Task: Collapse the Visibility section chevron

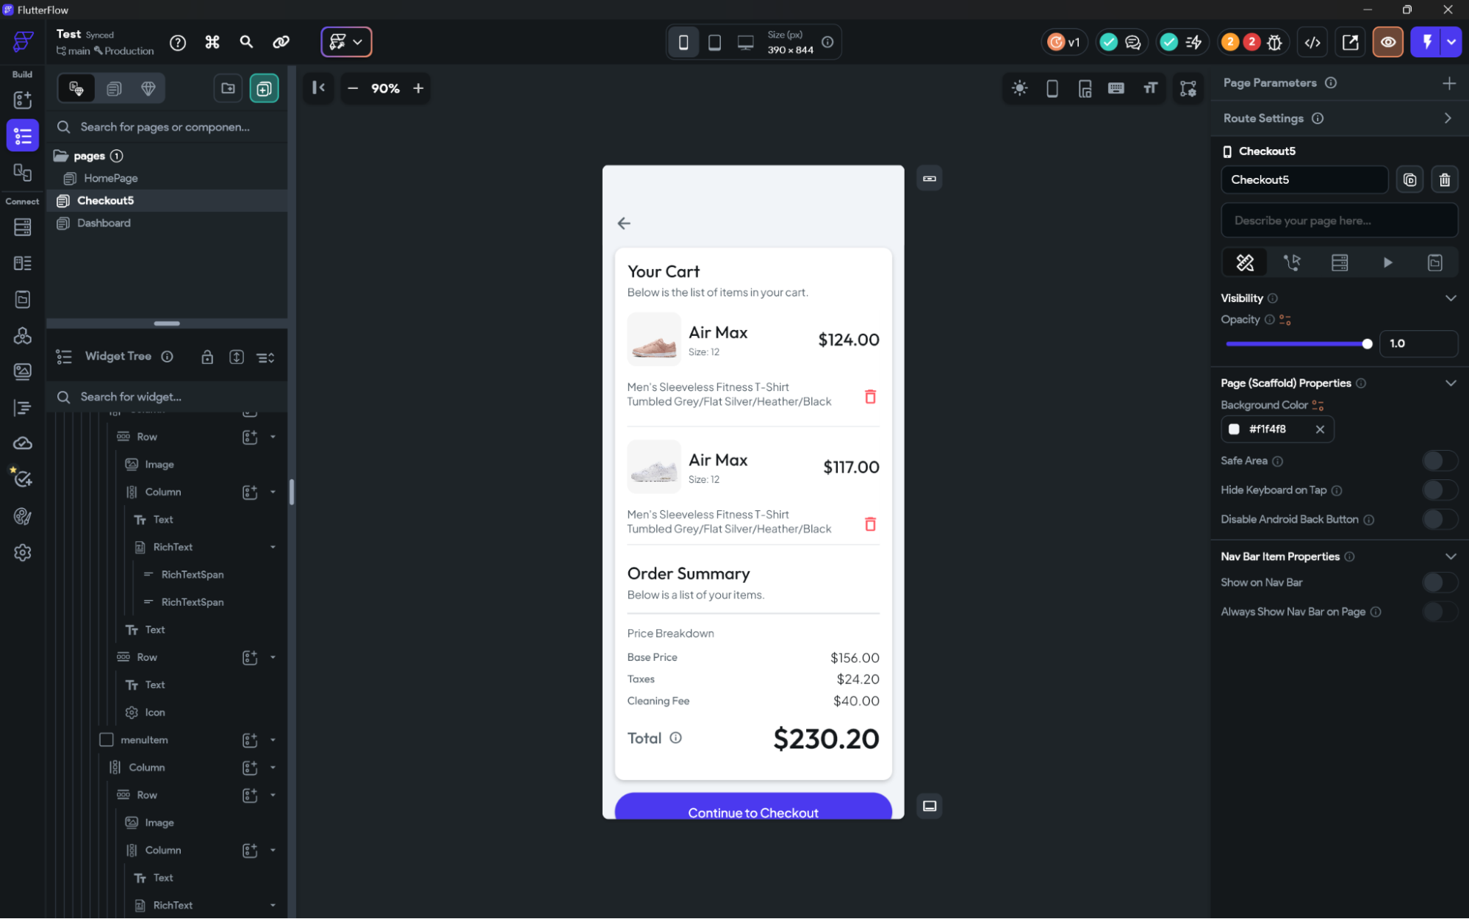Action: click(1451, 298)
